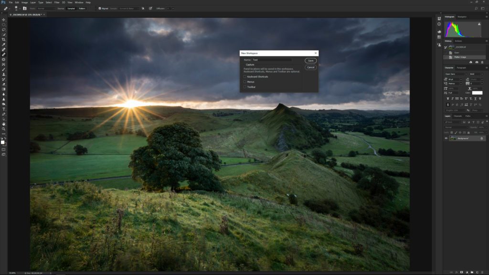Switch to the Navigator tab
Viewport: 489px width, 275px height.
462,17
